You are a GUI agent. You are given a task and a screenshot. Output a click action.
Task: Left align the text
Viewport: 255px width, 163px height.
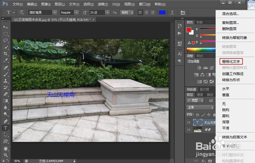click(x=140, y=12)
